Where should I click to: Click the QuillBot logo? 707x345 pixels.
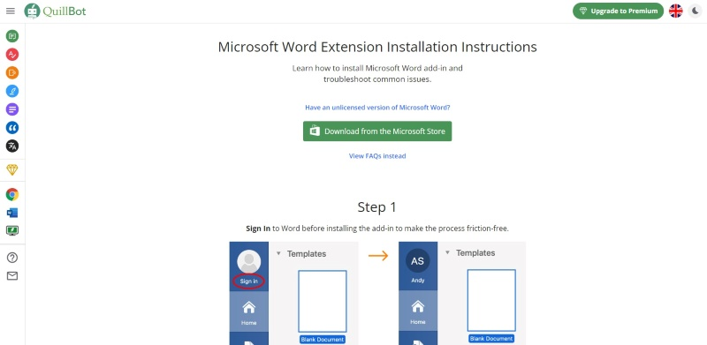[x=55, y=11]
